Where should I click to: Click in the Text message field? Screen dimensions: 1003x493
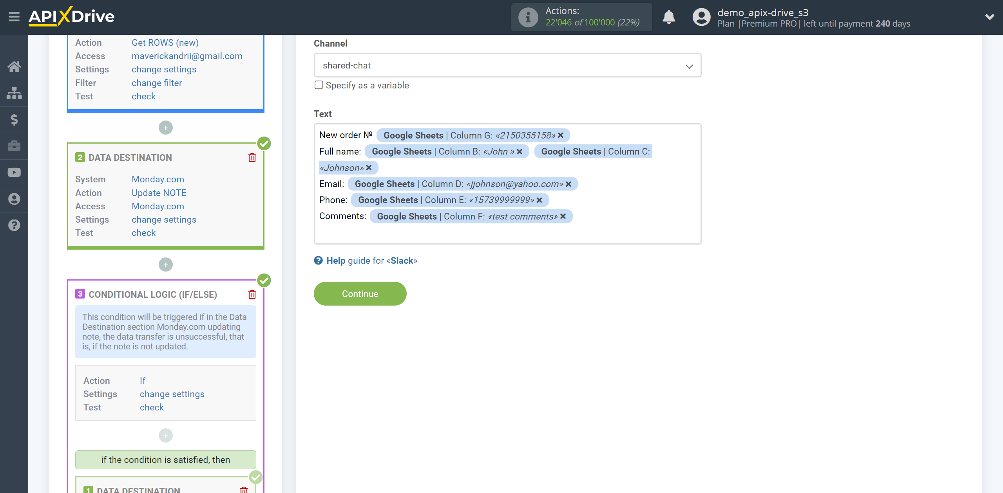point(507,184)
